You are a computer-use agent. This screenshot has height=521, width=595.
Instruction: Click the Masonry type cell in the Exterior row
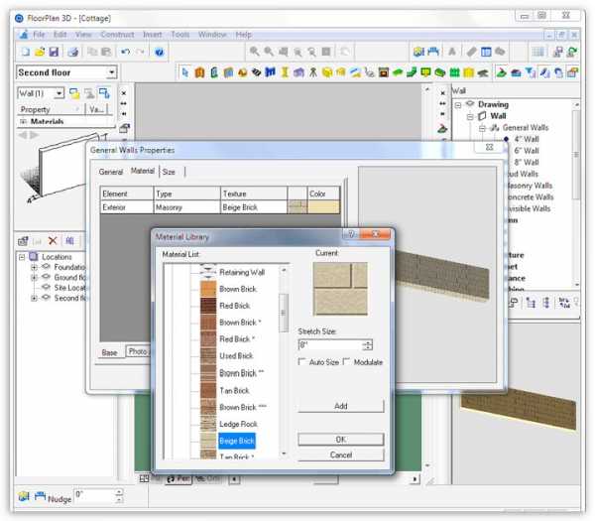[186, 207]
